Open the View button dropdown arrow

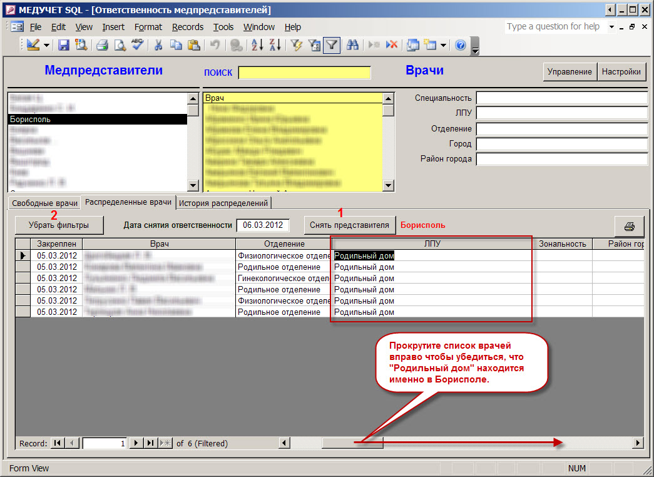tap(46, 45)
